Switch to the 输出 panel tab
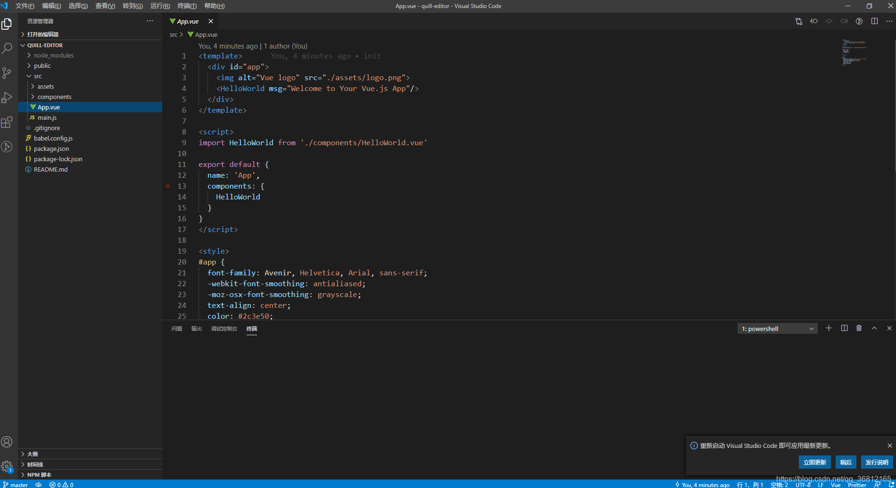Image resolution: width=896 pixels, height=488 pixels. coord(197,329)
